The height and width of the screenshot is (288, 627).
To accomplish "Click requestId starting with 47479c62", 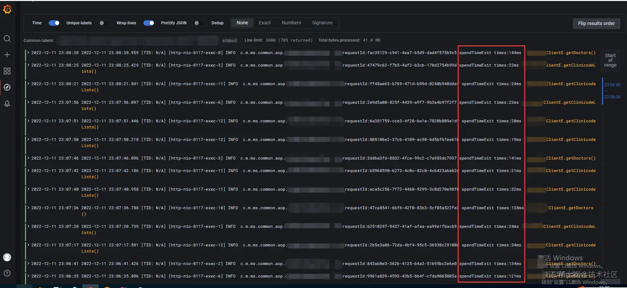I will point(399,65).
